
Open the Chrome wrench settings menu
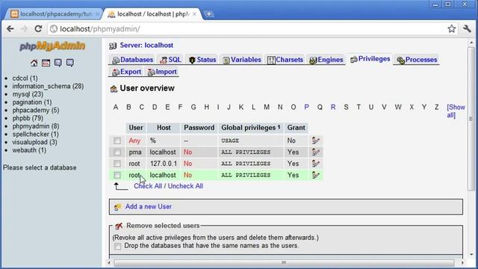click(x=467, y=28)
